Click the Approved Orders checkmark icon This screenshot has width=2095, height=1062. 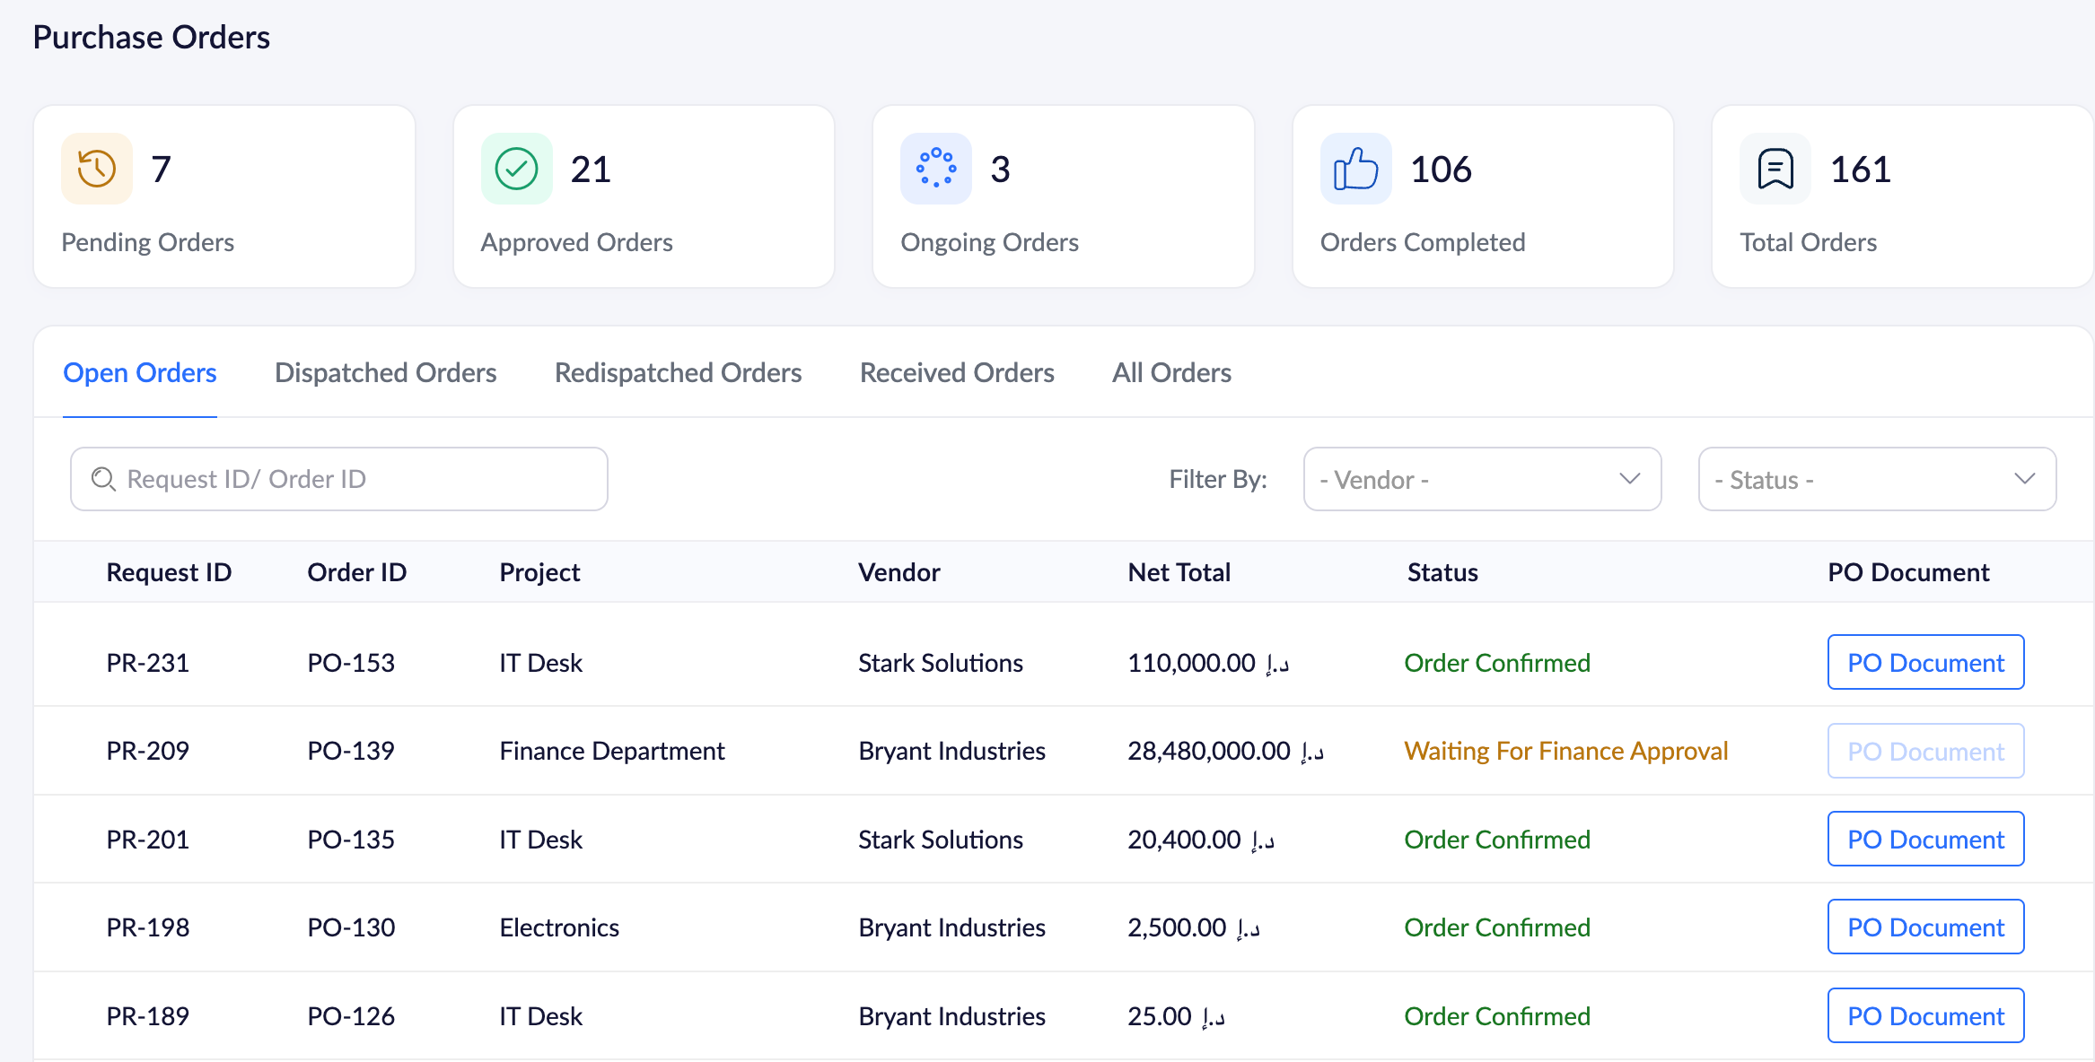pos(516,169)
